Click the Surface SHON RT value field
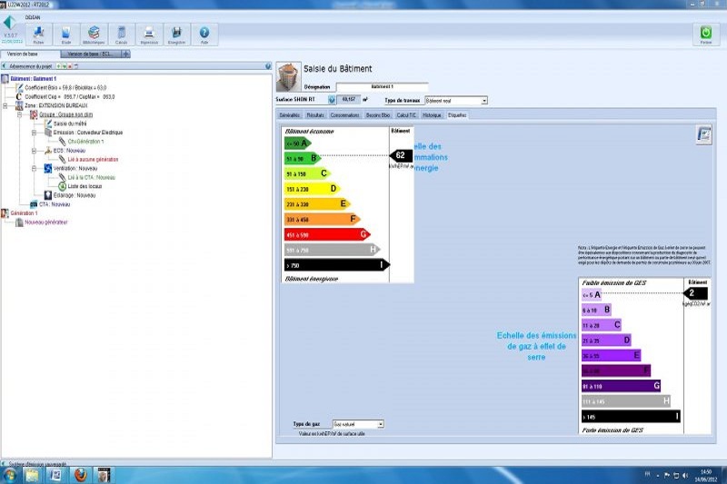Viewport: 727px width, 484px height. (x=348, y=100)
